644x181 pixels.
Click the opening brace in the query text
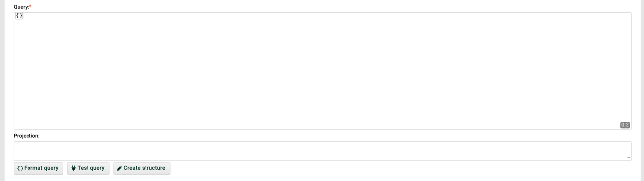click(18, 16)
